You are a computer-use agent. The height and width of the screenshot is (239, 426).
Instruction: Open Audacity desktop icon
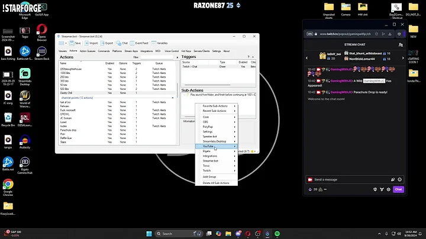[25, 142]
